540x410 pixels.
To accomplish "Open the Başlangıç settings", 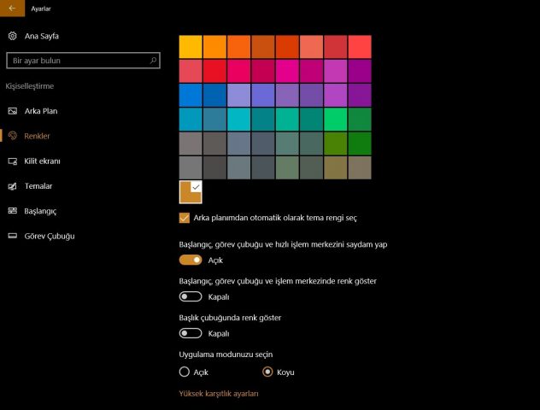I will [x=40, y=211].
